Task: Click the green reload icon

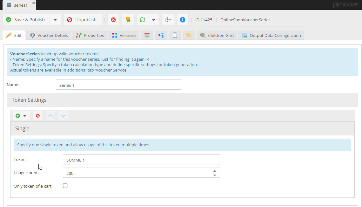Action: coord(143,20)
